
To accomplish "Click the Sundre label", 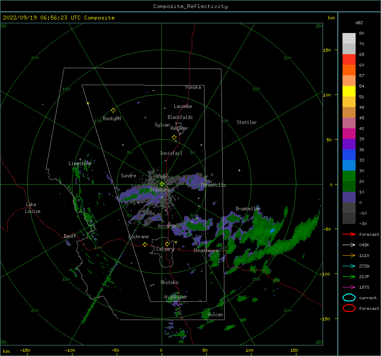I will pos(128,175).
